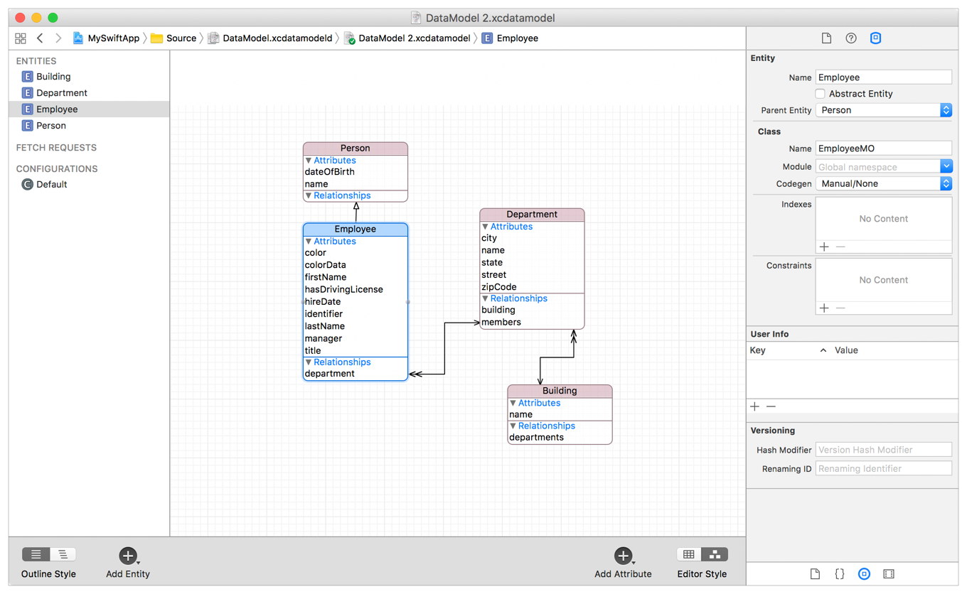Add a new index with plus button
Screen dimensions: 967x594
[824, 247]
